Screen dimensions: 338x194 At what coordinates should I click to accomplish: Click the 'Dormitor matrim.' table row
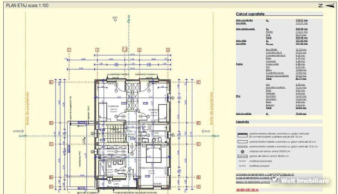(286, 87)
